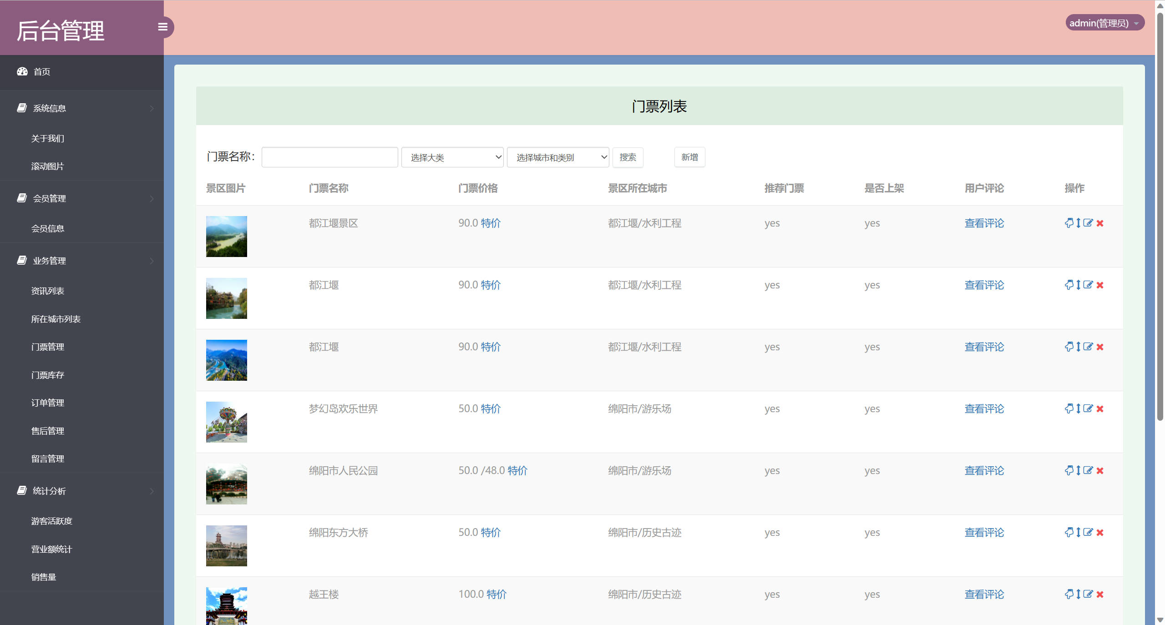Toggle shelf status arrow for 绵阳市人民公园
Screen dimensions: 1165x625
point(1078,470)
